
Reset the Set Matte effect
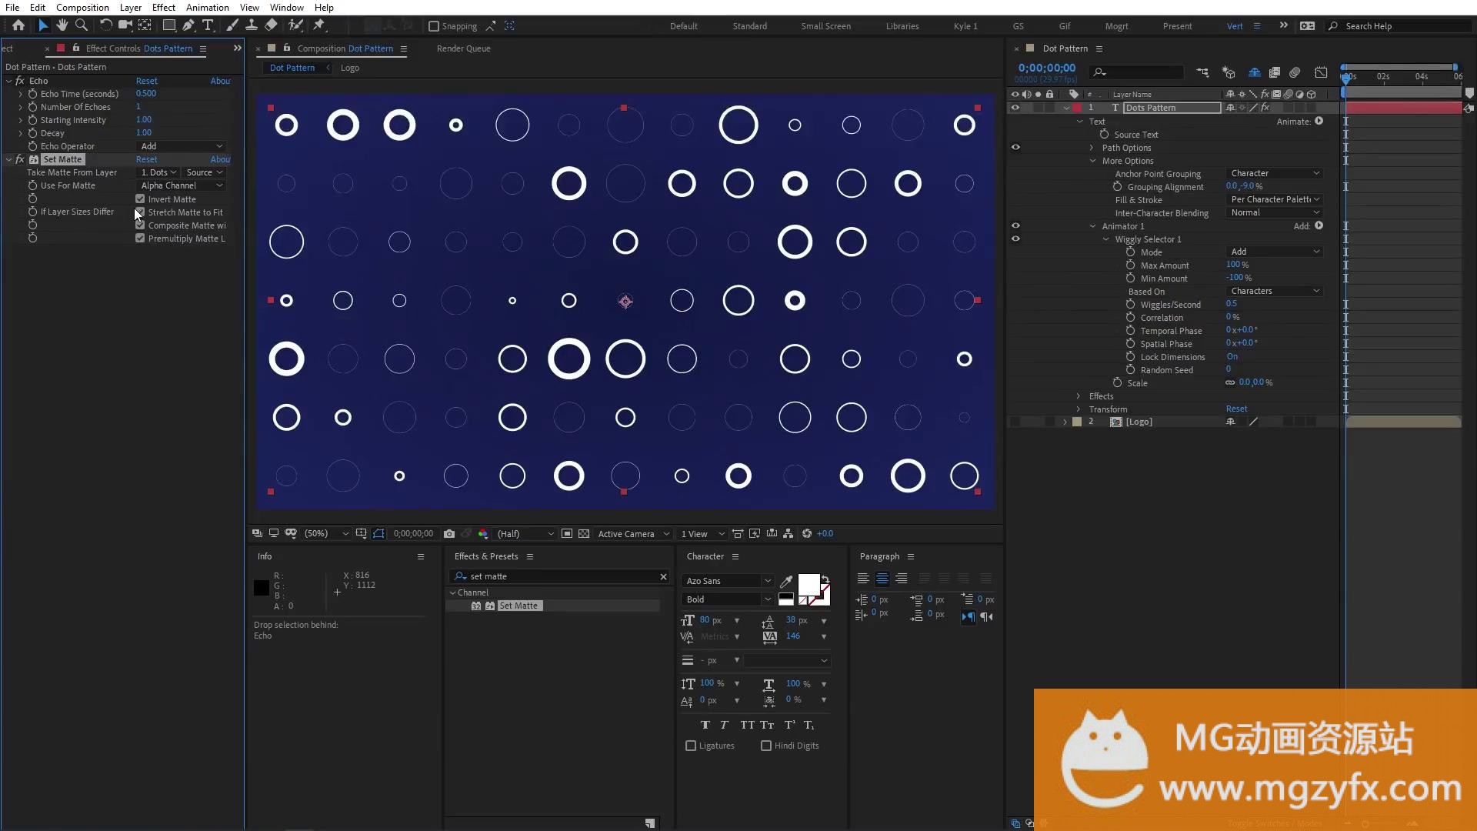click(x=146, y=159)
